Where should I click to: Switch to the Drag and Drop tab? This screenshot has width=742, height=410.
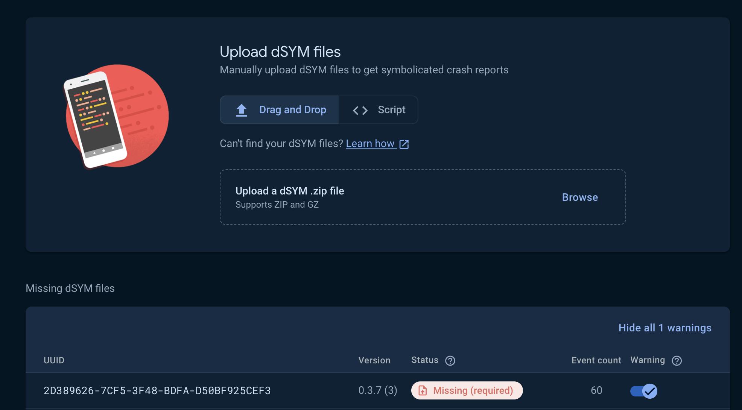(280, 110)
